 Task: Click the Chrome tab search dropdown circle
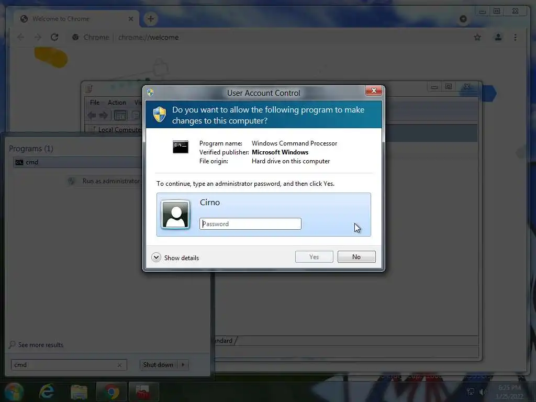463,19
